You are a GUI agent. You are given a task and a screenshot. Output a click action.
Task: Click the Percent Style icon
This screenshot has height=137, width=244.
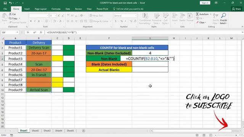click(122, 21)
